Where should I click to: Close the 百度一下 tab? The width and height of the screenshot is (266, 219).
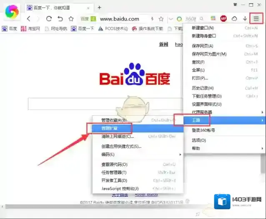tap(88, 8)
